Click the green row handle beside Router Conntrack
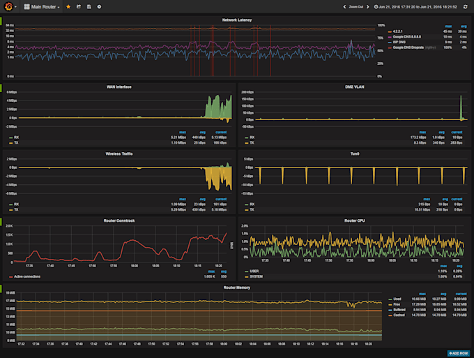This screenshot has width=474, height=358. [1, 222]
